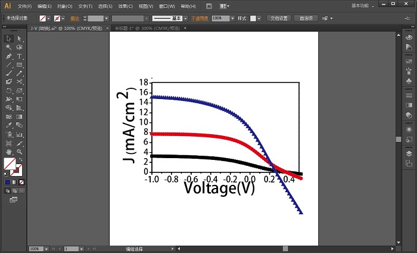Select the Artboard tool
Image resolution: width=417 pixels, height=253 pixels.
[8, 143]
